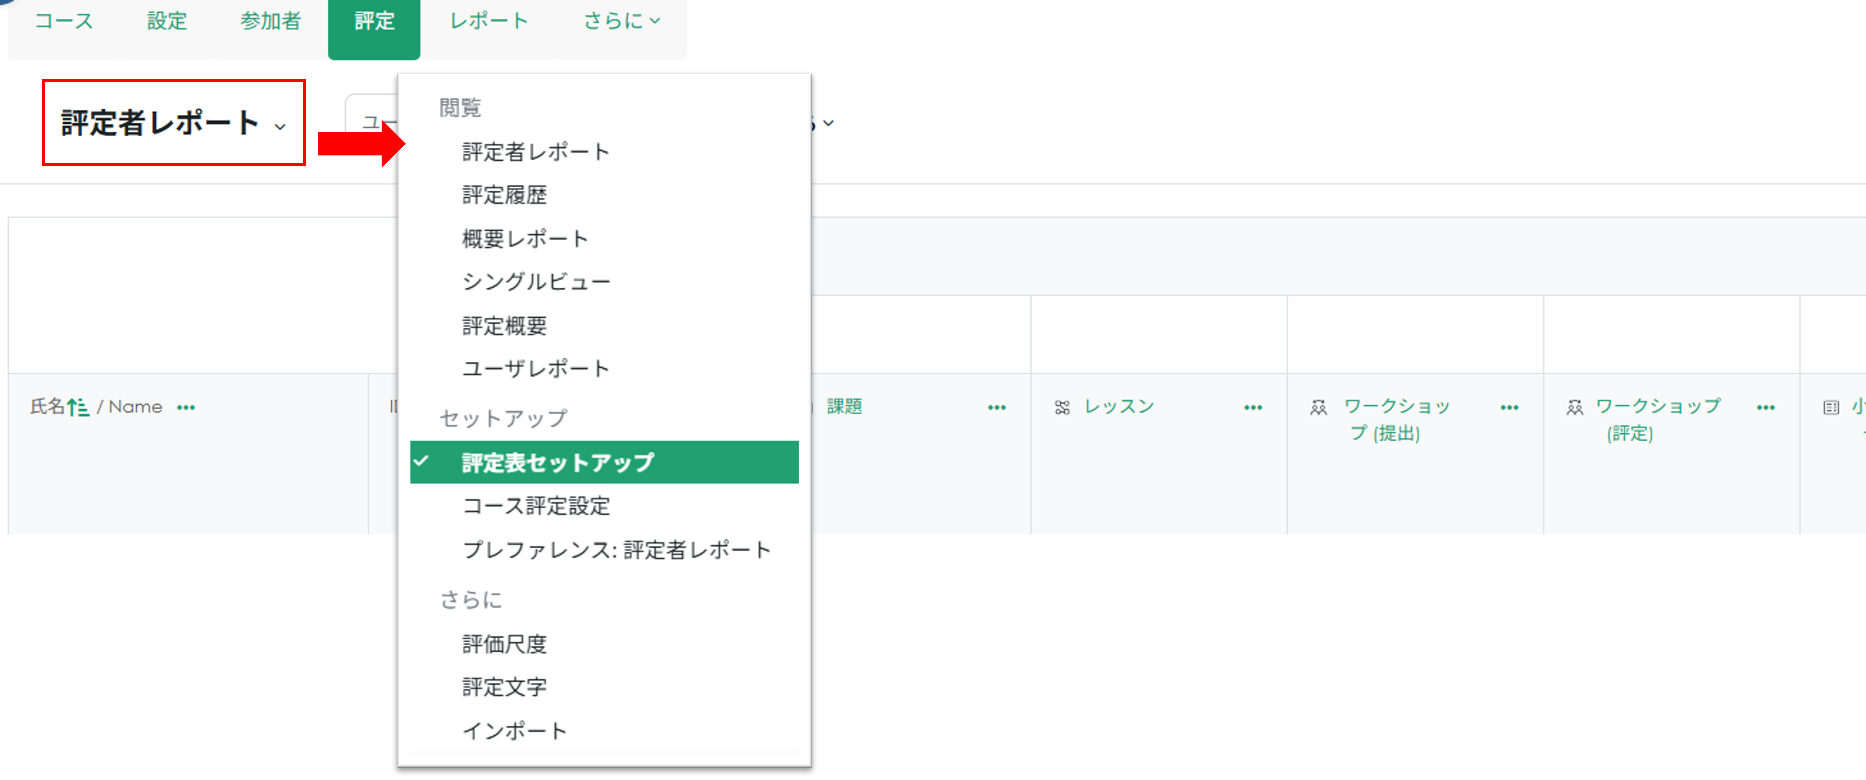Open プレファレンス: 評定者レポート preferences
1866x780 pixels.
[618, 550]
